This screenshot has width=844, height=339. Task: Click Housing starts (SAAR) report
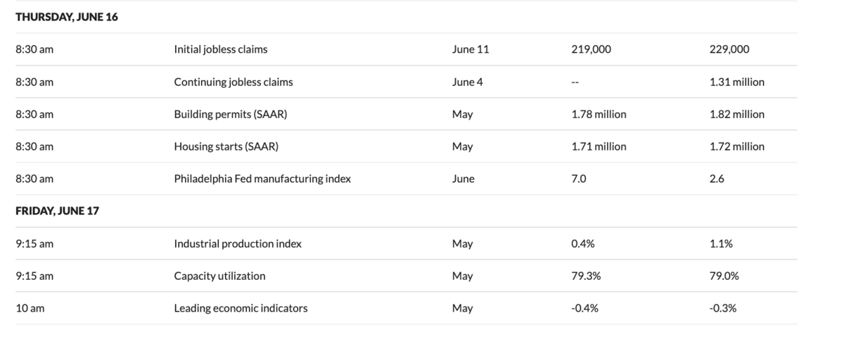[x=228, y=146]
